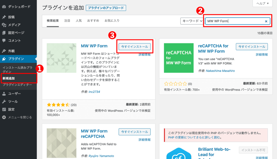The image size is (277, 159).
Task: Click the 設定 settings icon
Action: [x=4, y=110]
